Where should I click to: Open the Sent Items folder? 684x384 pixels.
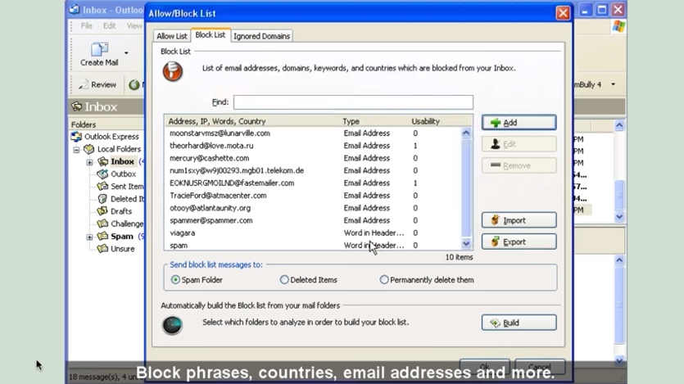coord(126,187)
